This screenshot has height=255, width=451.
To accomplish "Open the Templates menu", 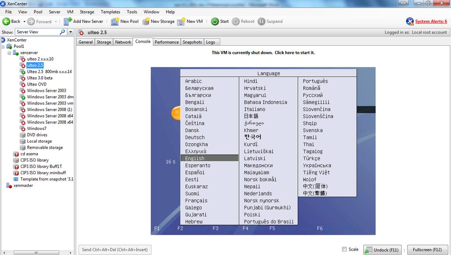I will 111,12.
